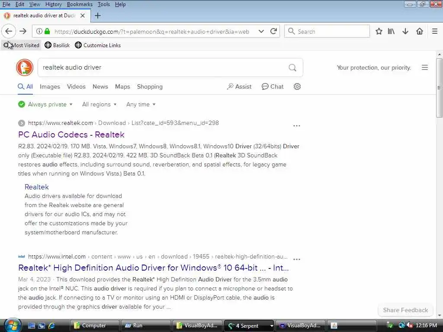Switch to the Images results tab
443x332 pixels.
(x=50, y=86)
